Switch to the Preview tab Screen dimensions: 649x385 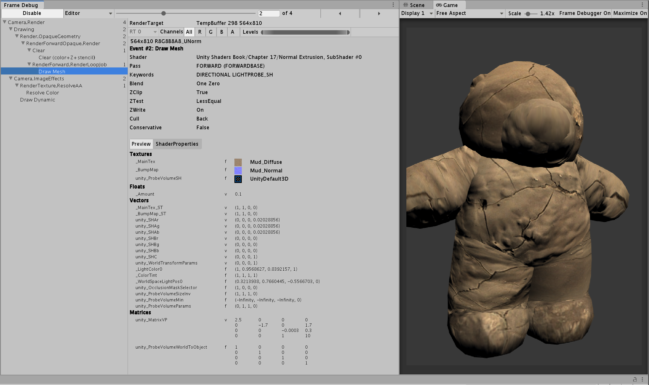coord(141,144)
